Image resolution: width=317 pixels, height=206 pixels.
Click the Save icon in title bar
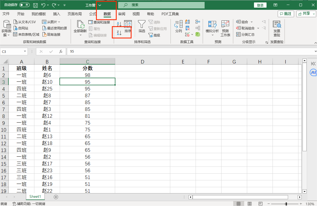(35, 5)
